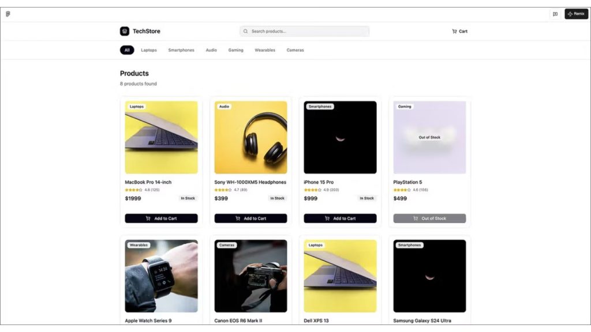Select the Wearables category tab
This screenshot has width=591, height=332.
(265, 50)
